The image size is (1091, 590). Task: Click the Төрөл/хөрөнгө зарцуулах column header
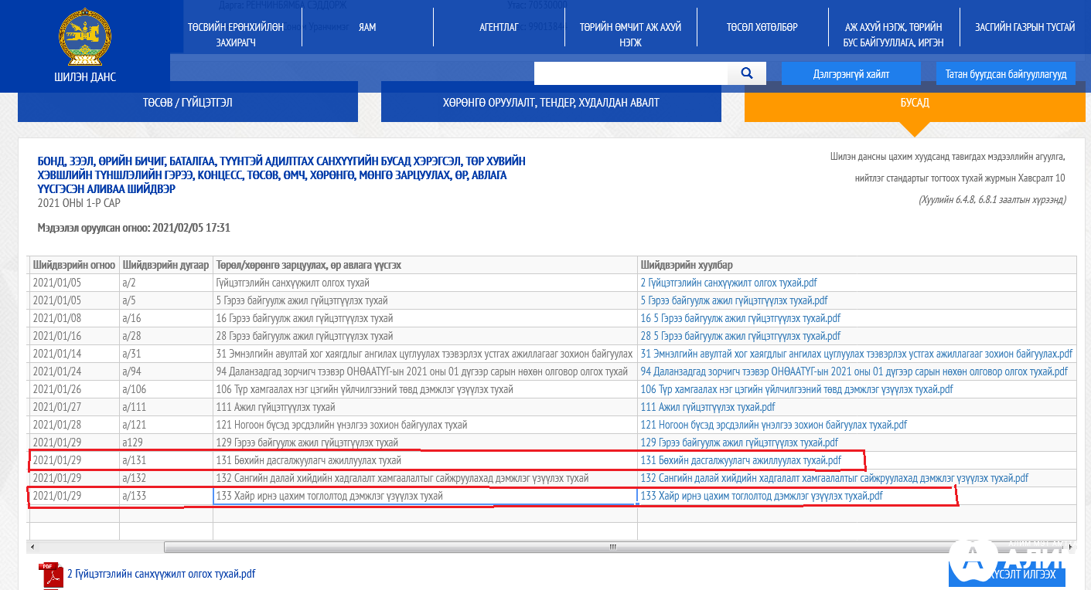[x=425, y=265]
